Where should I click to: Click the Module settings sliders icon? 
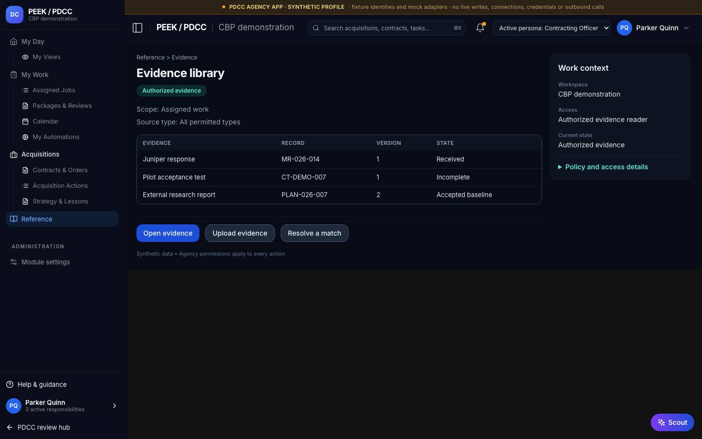tap(14, 262)
